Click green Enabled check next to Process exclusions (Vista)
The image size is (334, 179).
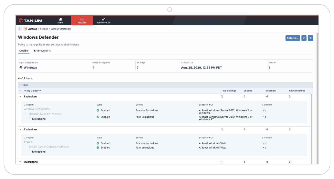98,143
